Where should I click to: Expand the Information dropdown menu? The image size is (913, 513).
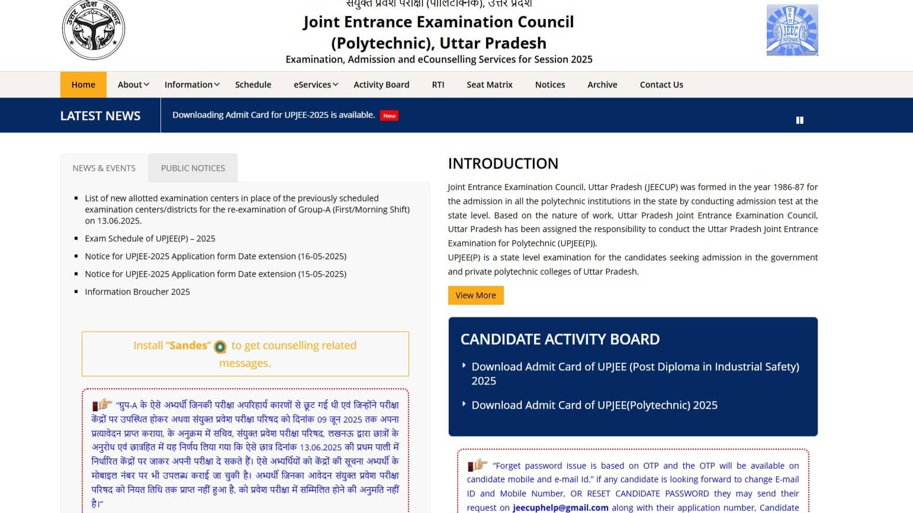click(192, 85)
